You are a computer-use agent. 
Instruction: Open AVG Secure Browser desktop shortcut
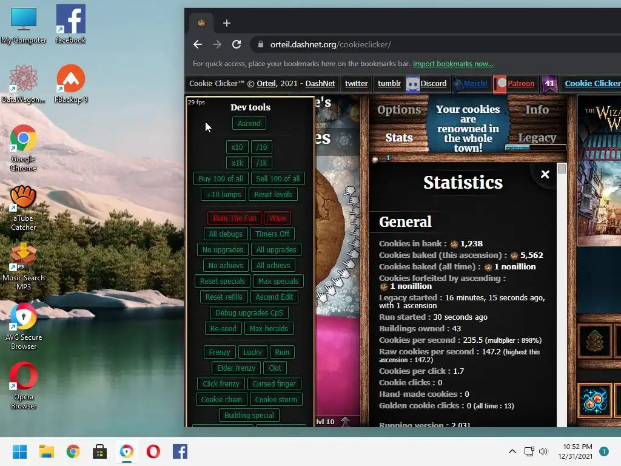24,326
